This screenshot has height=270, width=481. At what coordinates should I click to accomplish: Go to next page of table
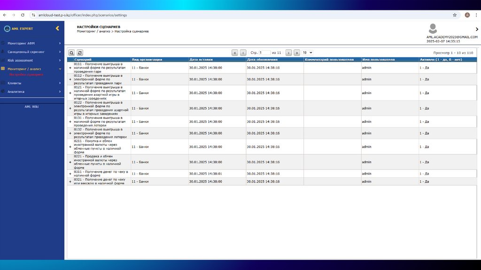(x=288, y=53)
